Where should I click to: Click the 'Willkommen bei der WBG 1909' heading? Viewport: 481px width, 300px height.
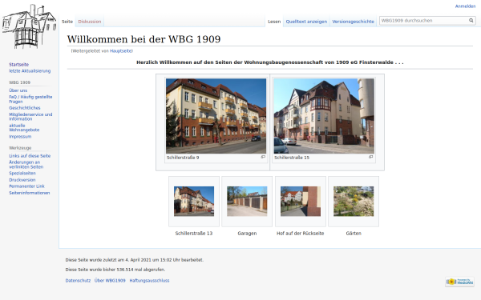pyautogui.click(x=143, y=39)
